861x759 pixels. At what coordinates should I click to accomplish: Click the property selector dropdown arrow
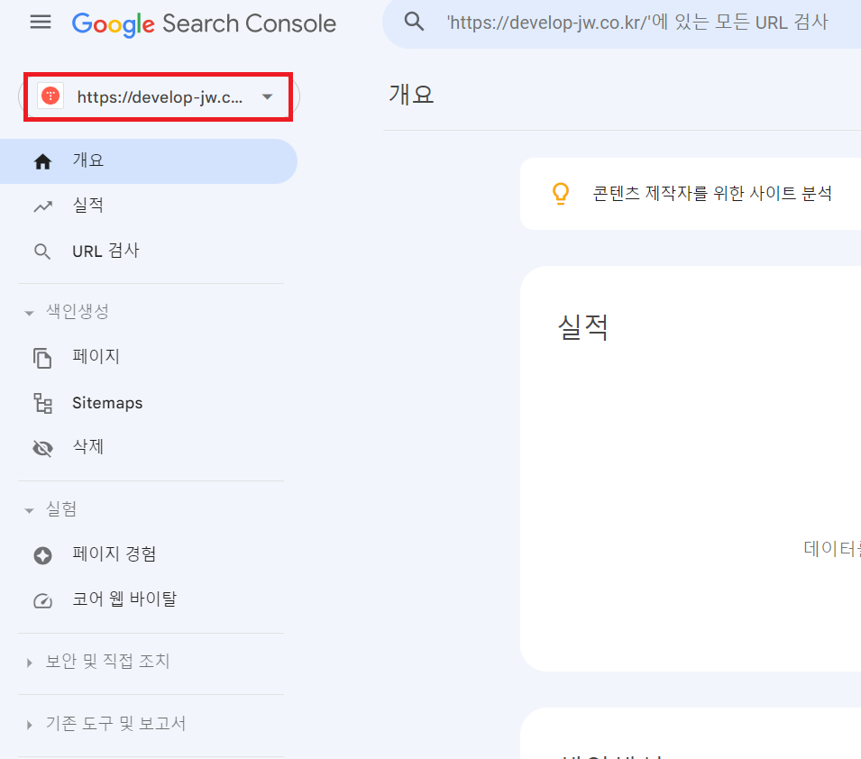(268, 96)
